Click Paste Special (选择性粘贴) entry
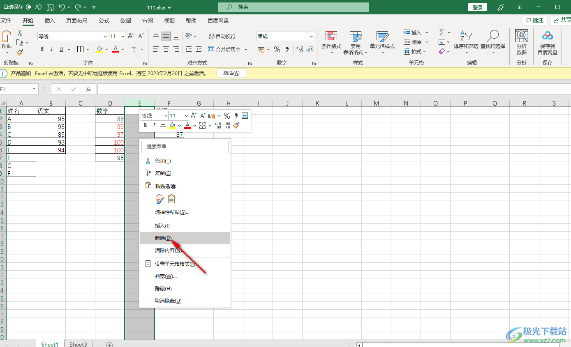571x347 pixels. coord(185,212)
